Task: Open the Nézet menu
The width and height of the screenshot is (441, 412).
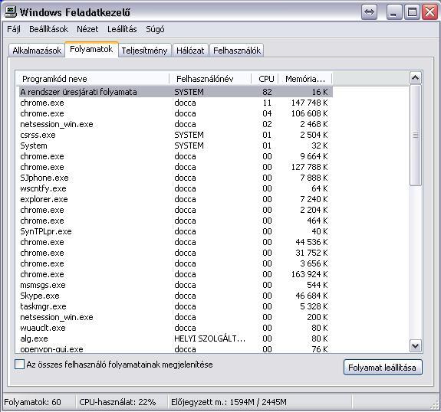Action: (x=87, y=29)
